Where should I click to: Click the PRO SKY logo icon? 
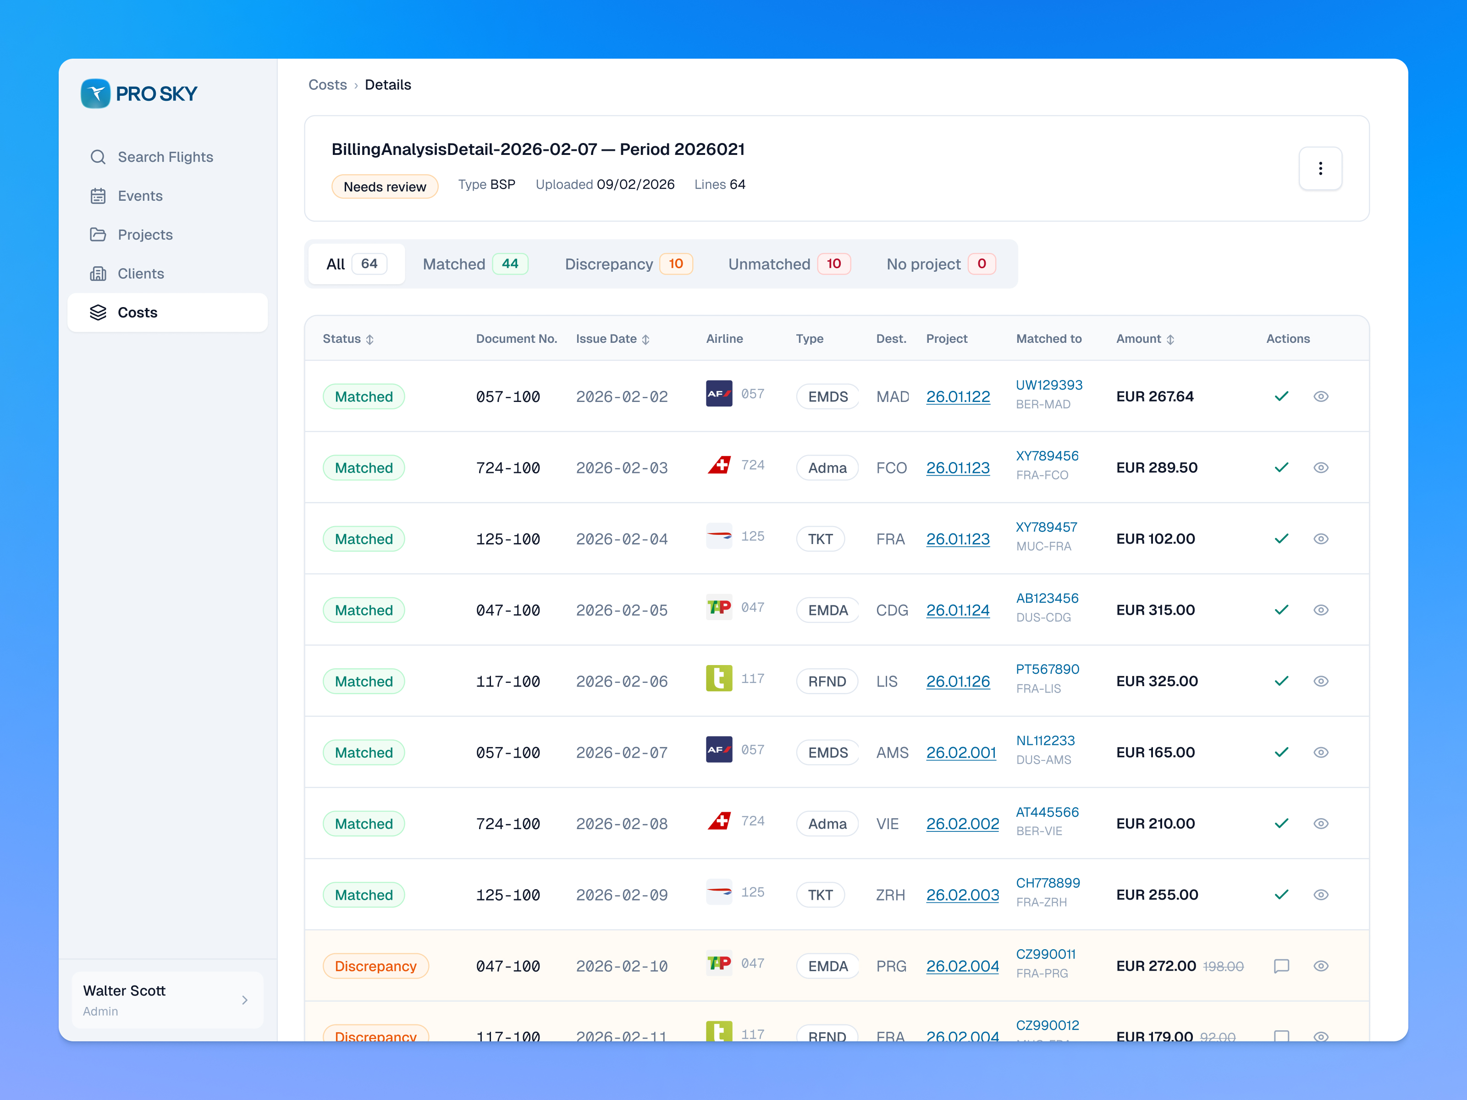click(95, 93)
